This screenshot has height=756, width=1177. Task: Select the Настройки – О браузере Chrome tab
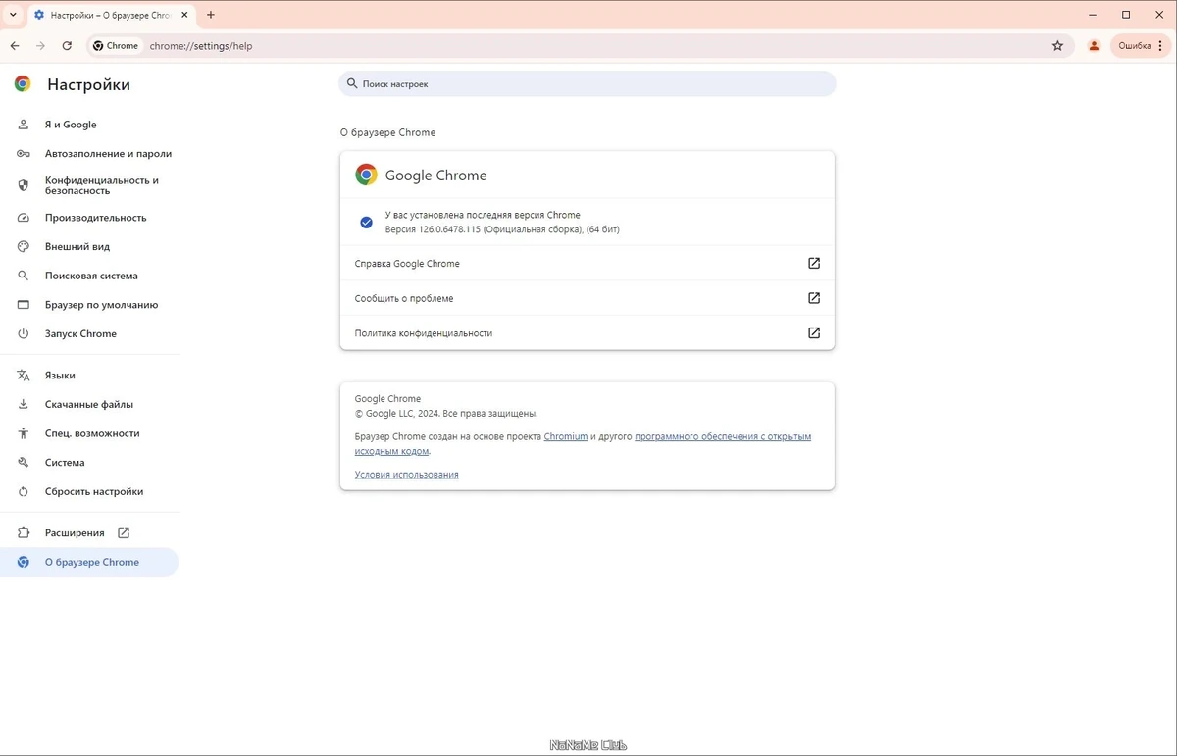(110, 15)
